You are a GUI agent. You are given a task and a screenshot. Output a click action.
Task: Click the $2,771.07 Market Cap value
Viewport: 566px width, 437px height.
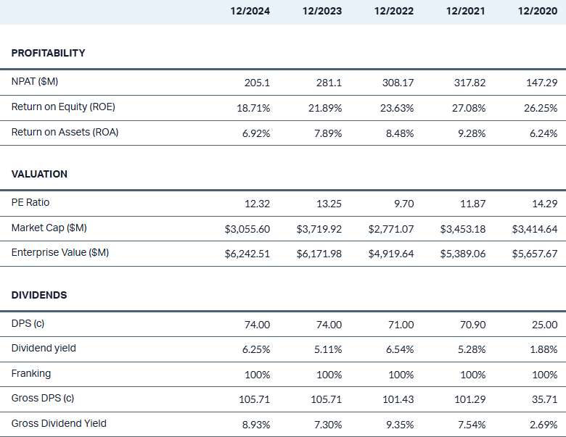click(x=391, y=229)
